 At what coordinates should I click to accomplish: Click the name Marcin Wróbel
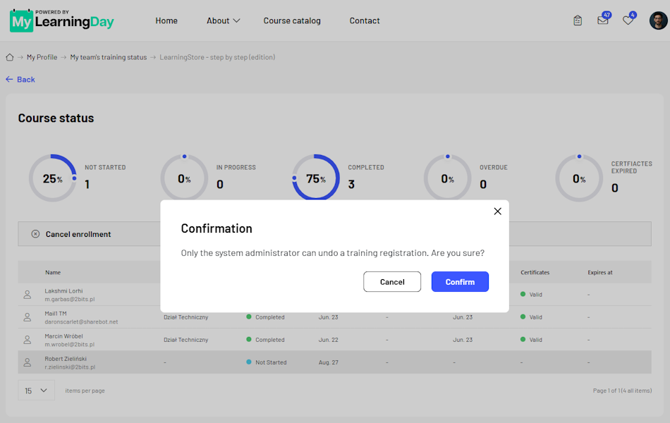[x=63, y=336]
